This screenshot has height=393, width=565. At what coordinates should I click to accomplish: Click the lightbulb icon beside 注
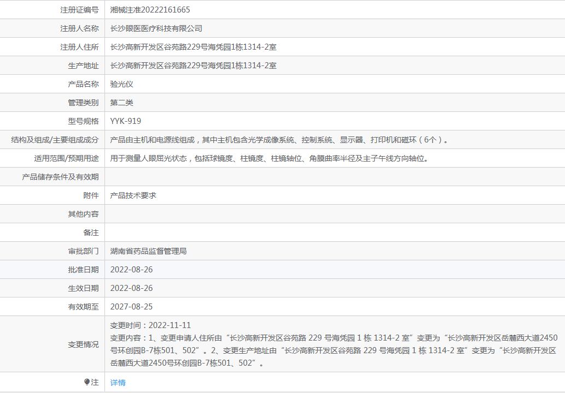click(x=87, y=382)
